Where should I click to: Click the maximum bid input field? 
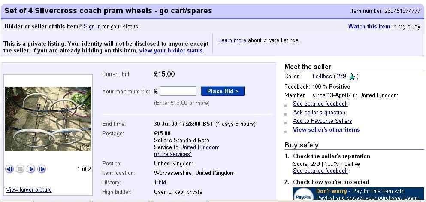pyautogui.click(x=178, y=91)
